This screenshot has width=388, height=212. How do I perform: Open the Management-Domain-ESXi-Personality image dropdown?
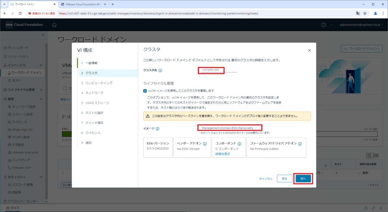tap(229, 128)
